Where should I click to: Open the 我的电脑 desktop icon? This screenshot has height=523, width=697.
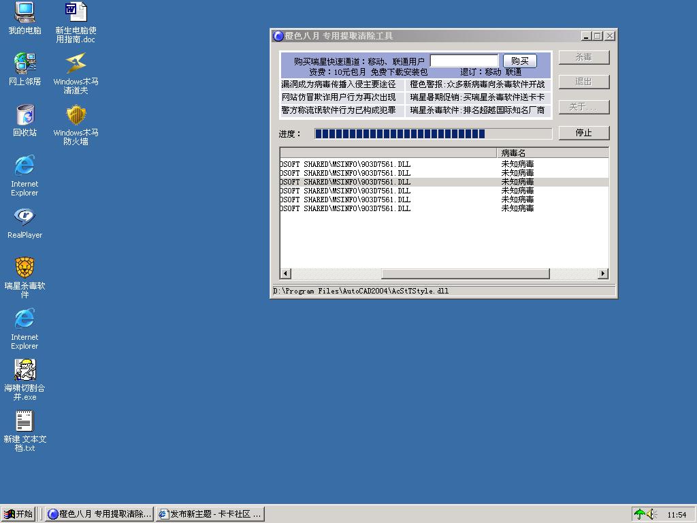tap(25, 12)
